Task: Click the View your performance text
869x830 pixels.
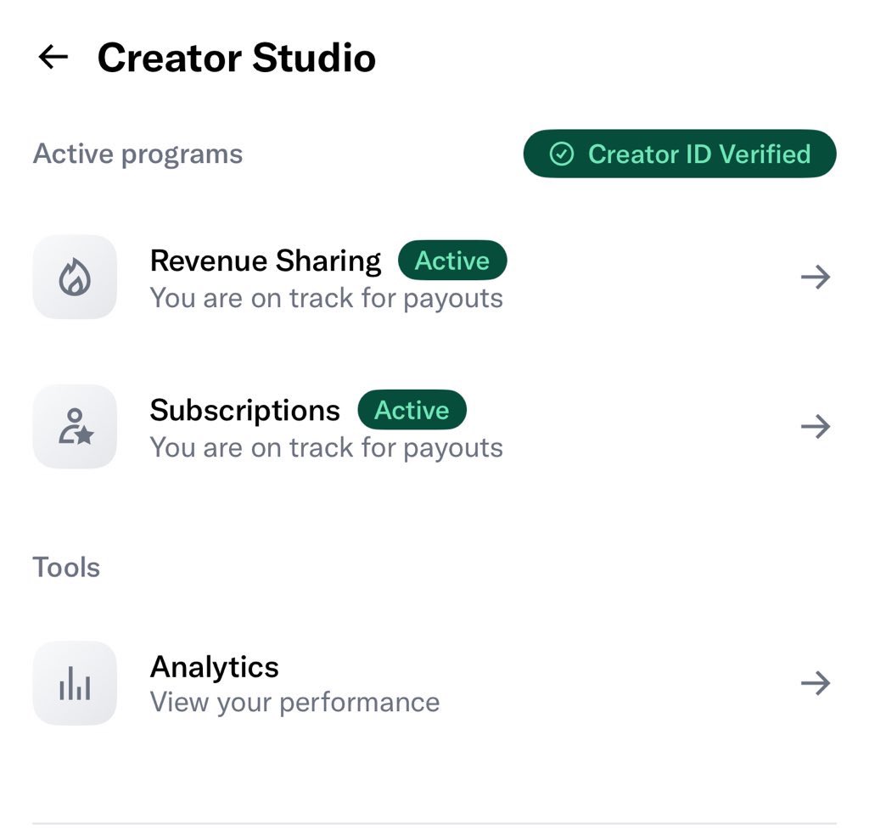Action: click(x=294, y=703)
